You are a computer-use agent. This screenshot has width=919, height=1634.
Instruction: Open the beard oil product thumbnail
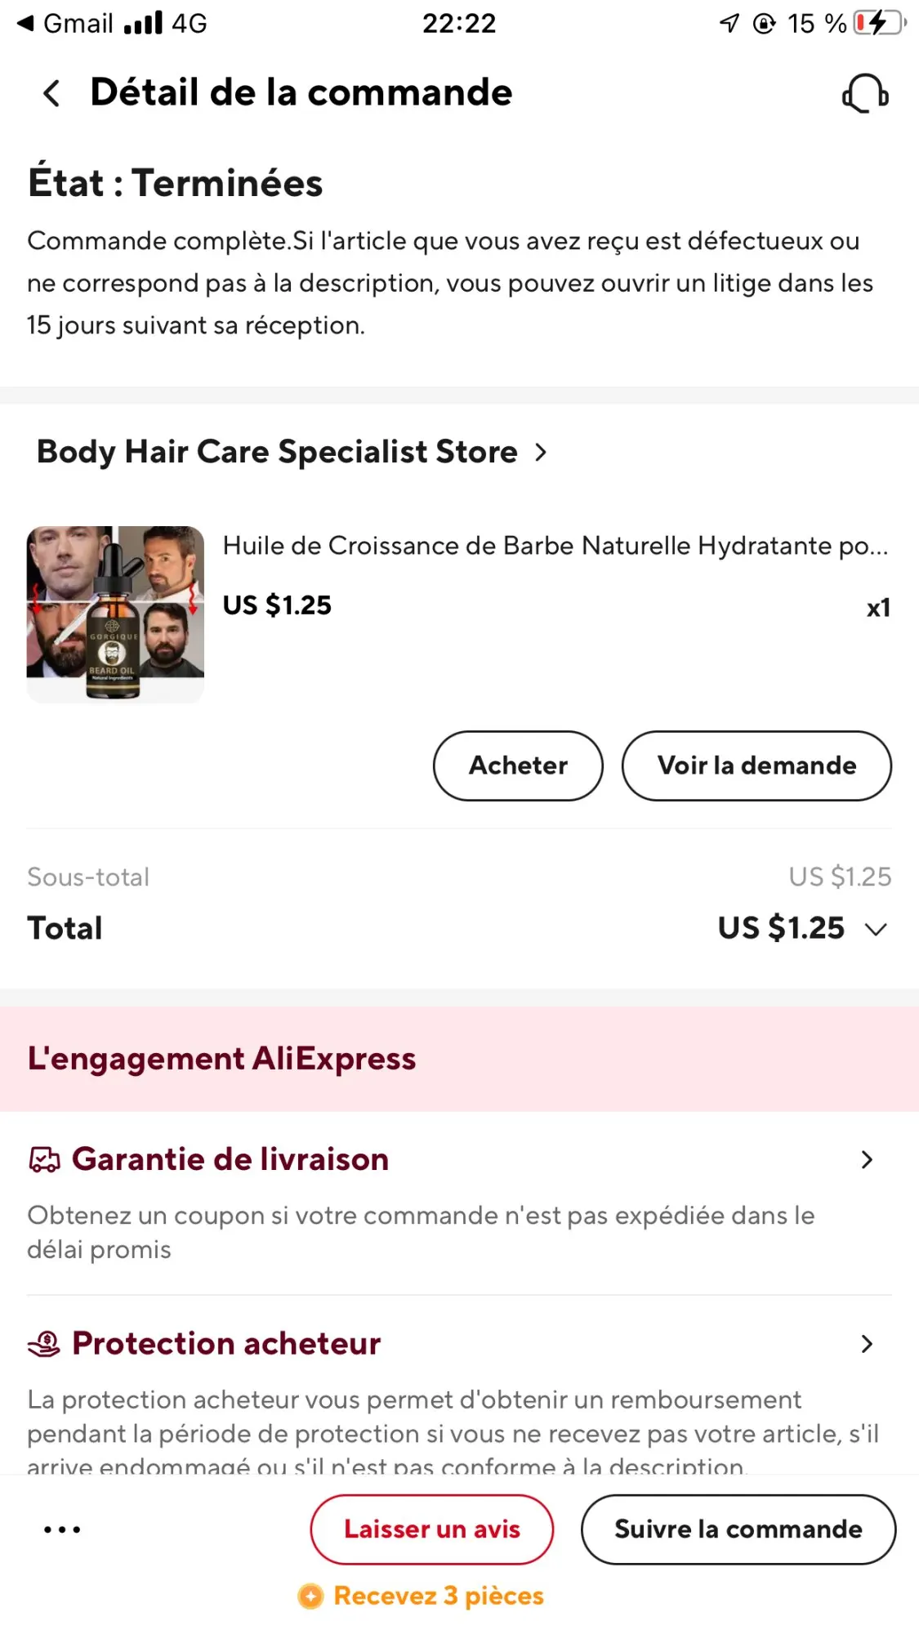pyautogui.click(x=115, y=614)
